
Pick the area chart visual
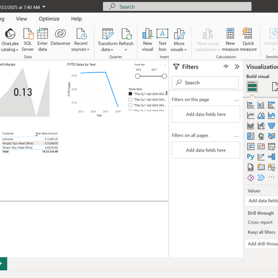(x=261, y=115)
